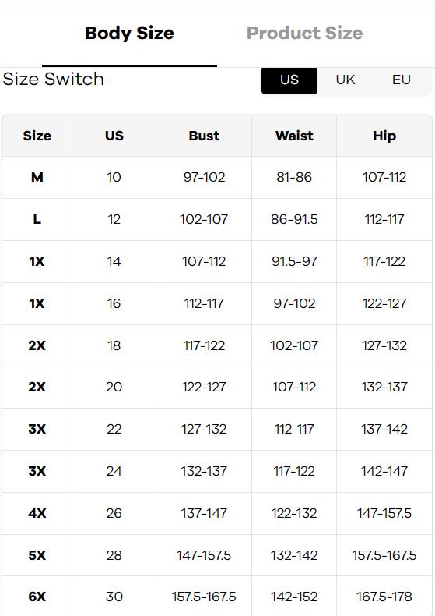This screenshot has height=616, width=435.
Task: Select the L size row label
Action: click(37, 219)
